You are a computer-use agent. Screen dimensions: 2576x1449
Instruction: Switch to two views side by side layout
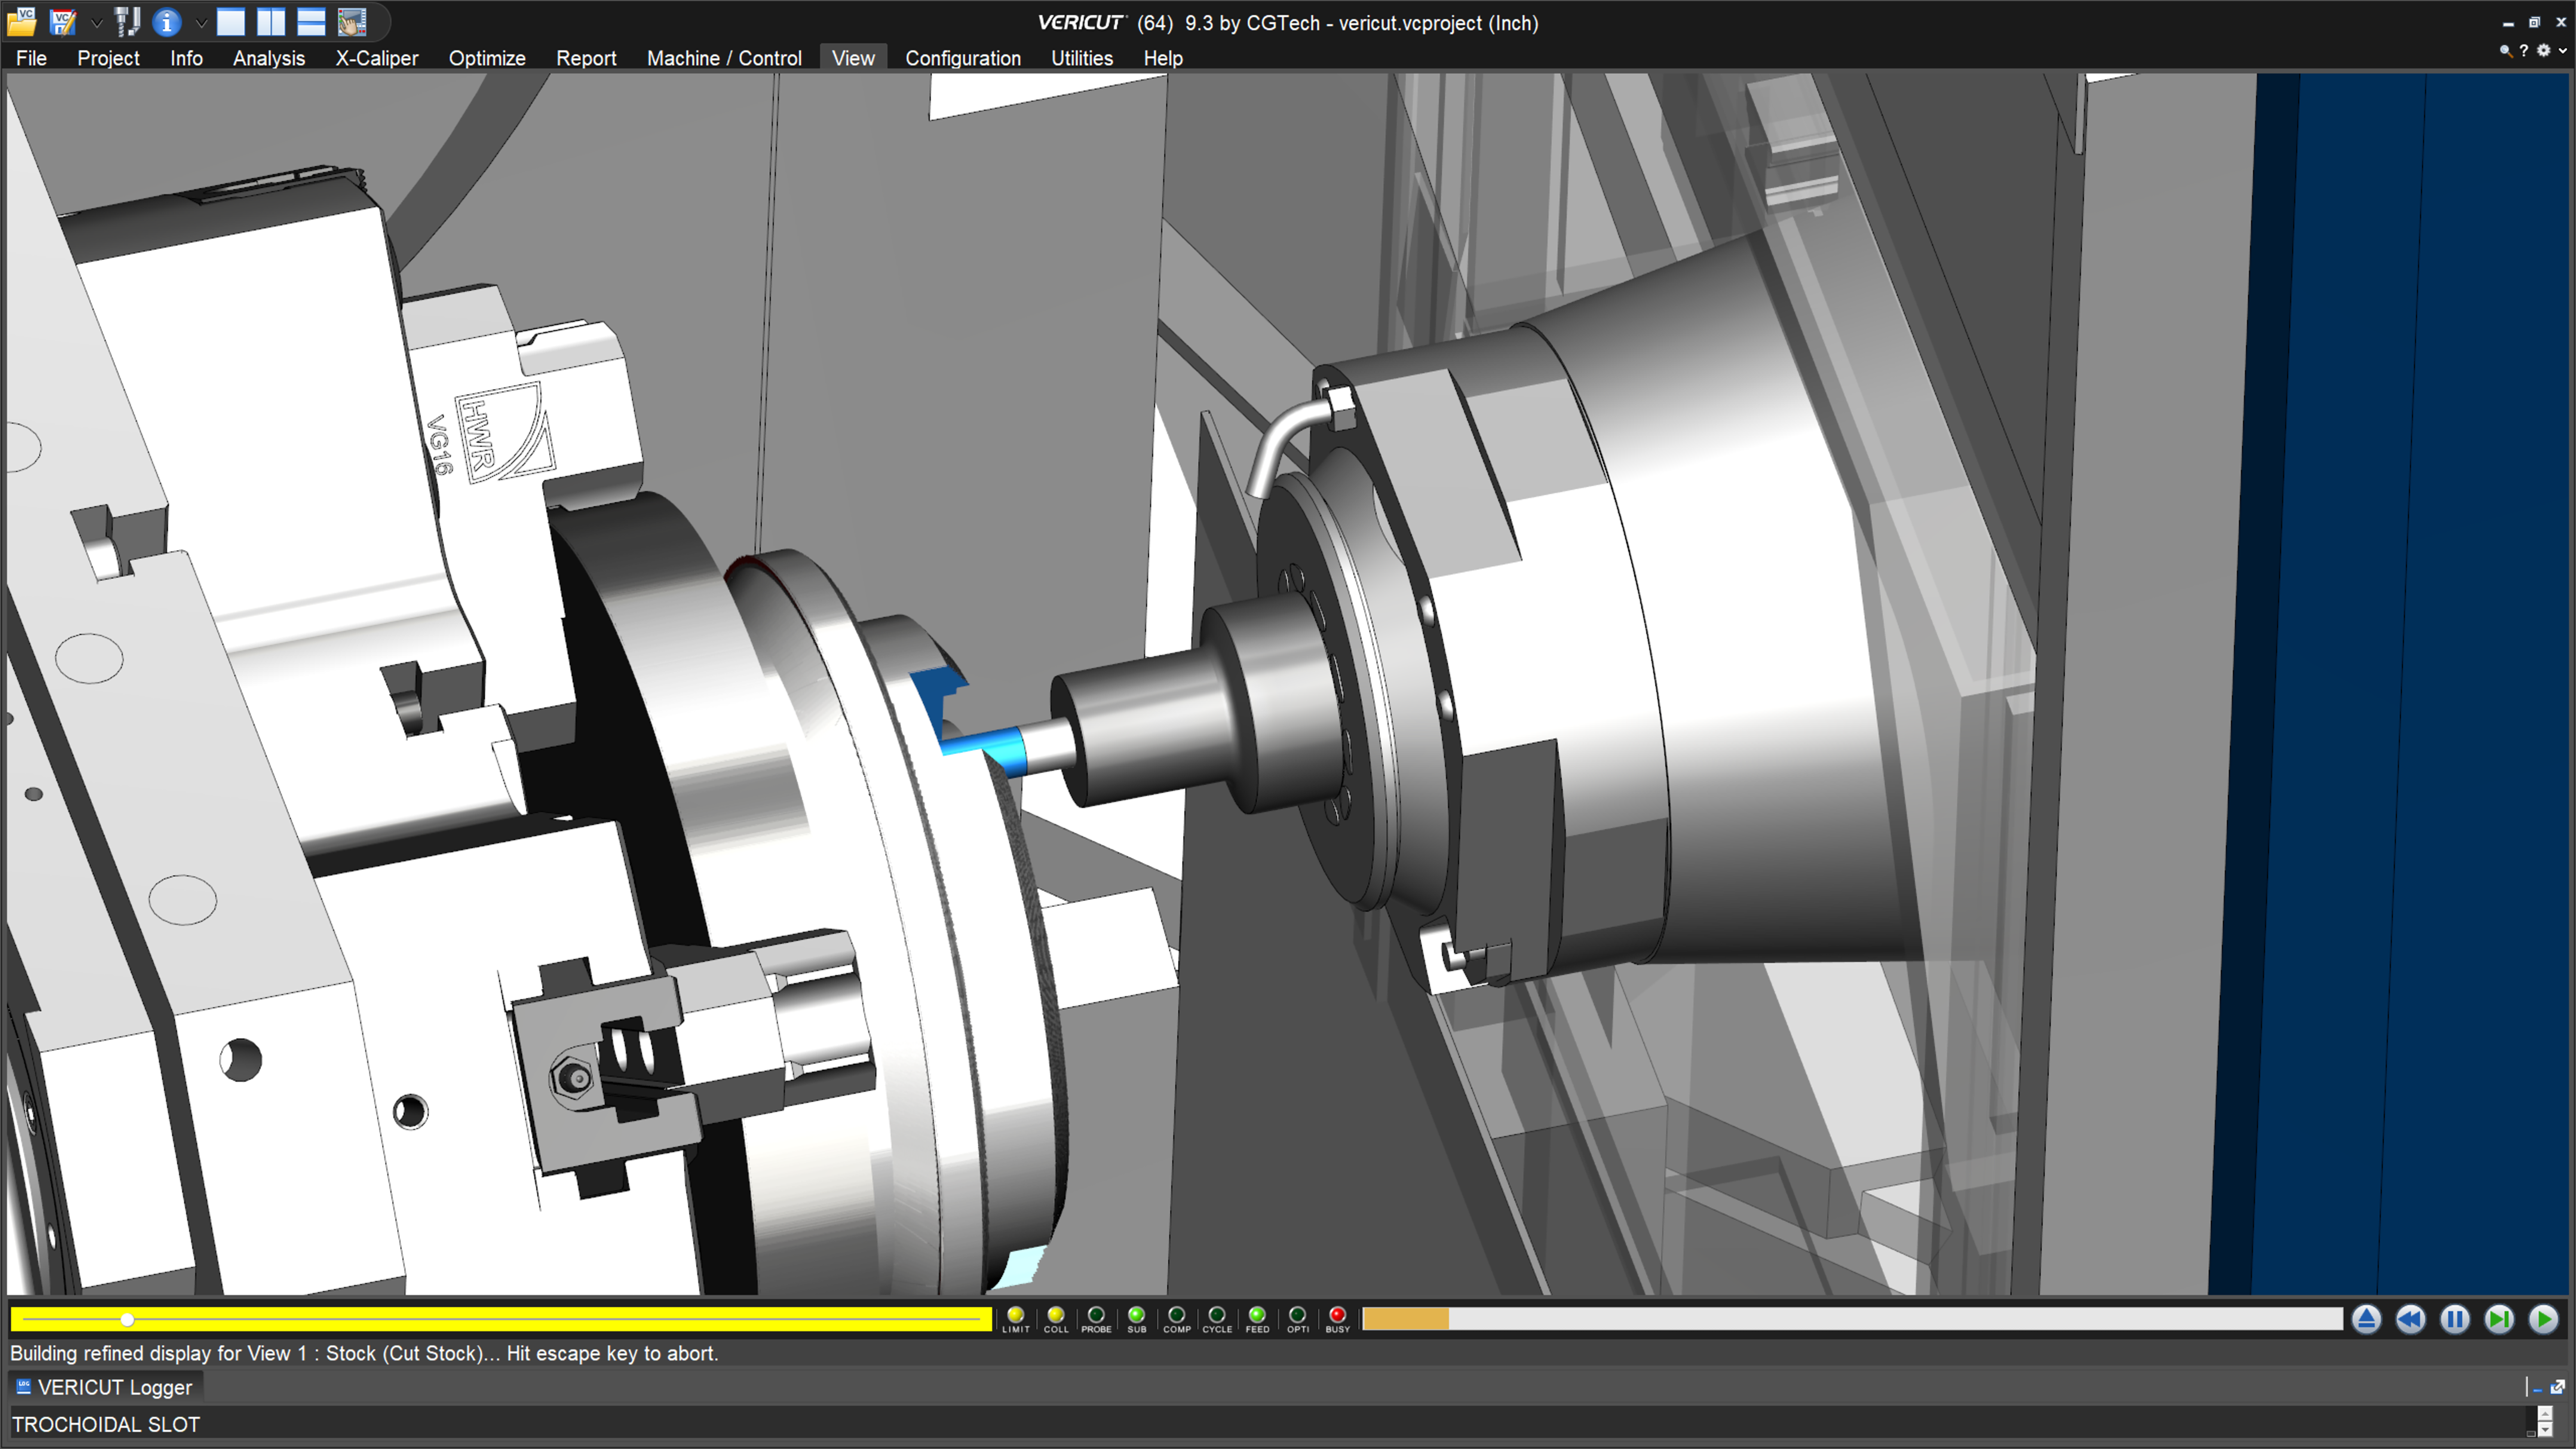tap(271, 21)
